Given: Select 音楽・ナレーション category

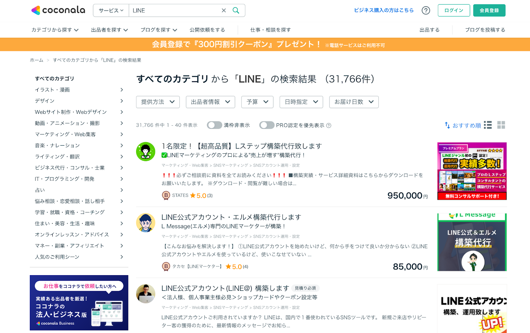Looking at the screenshot, I should [x=79, y=146].
